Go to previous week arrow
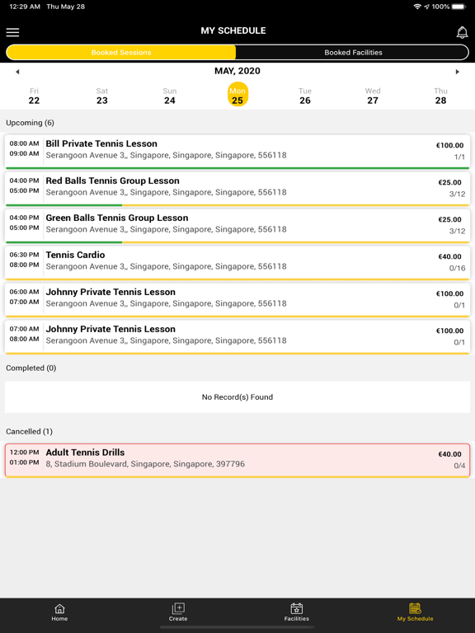The image size is (475, 633). [x=17, y=72]
